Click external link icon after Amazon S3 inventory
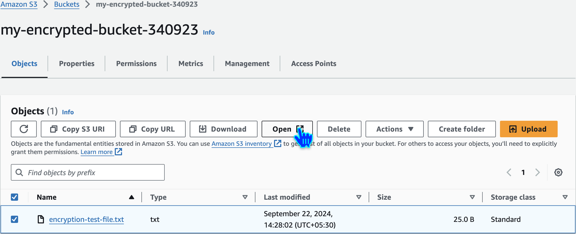Screen dimensions: 576x234 [x=277, y=143]
